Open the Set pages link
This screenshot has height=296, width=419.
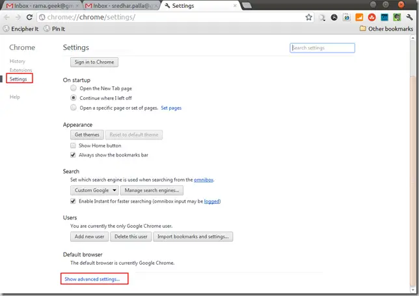[x=171, y=108]
